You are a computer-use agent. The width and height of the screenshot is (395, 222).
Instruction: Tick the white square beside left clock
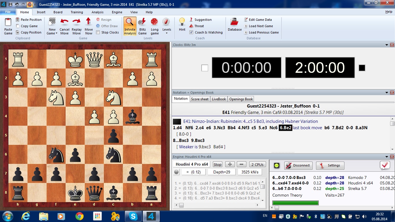point(205,68)
